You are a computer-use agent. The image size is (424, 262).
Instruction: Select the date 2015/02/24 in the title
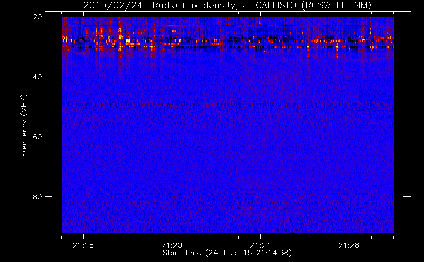point(113,5)
